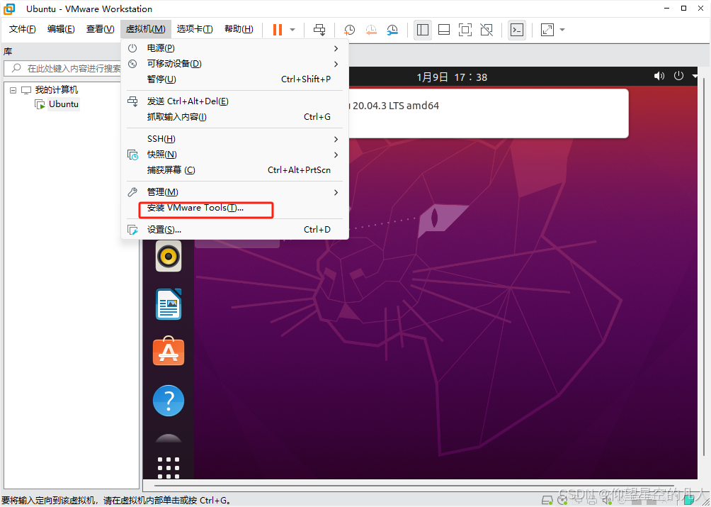Toggle the thumbnail bar view icon

pos(444,30)
